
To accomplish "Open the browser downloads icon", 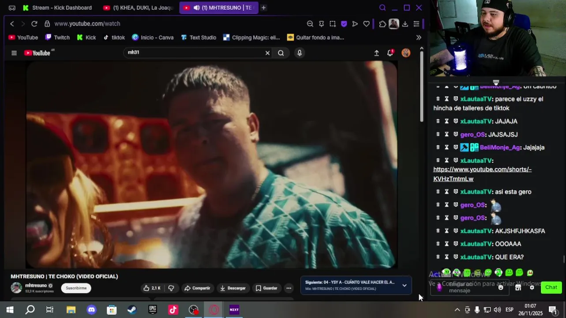I will [x=405, y=24].
